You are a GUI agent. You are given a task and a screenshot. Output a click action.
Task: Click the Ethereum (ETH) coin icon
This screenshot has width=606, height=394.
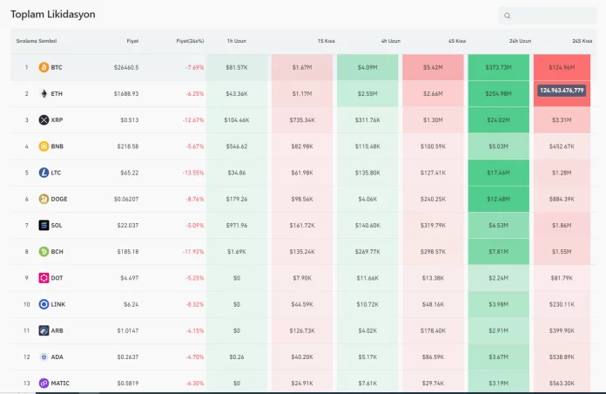pyautogui.click(x=44, y=93)
